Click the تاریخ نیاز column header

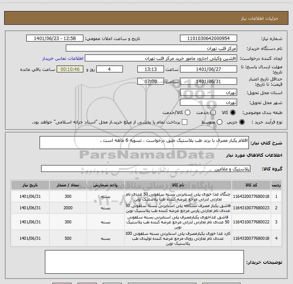point(30,185)
